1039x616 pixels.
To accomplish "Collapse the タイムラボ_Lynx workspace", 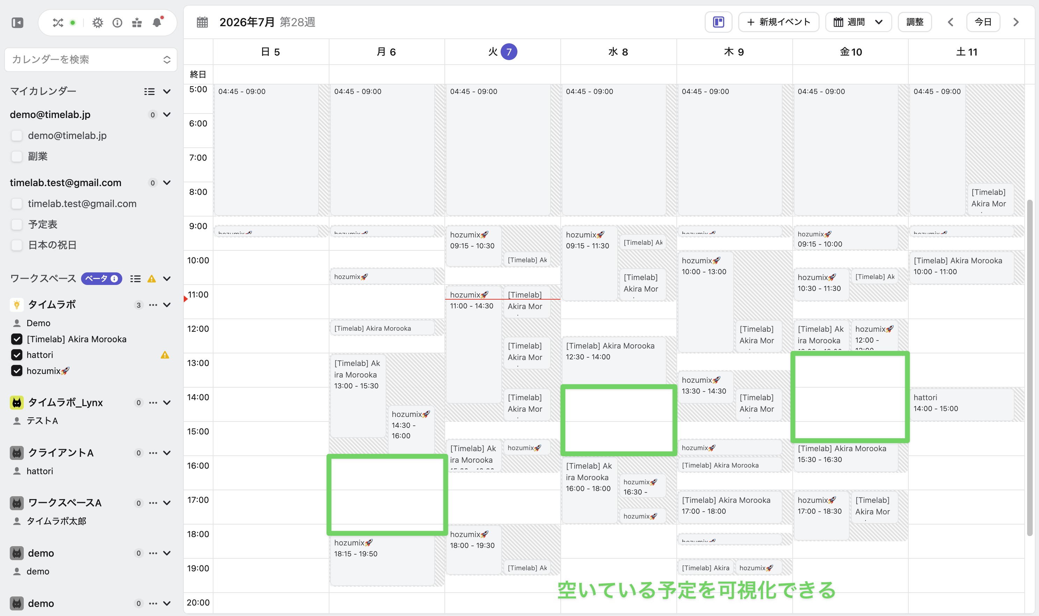I will (167, 403).
